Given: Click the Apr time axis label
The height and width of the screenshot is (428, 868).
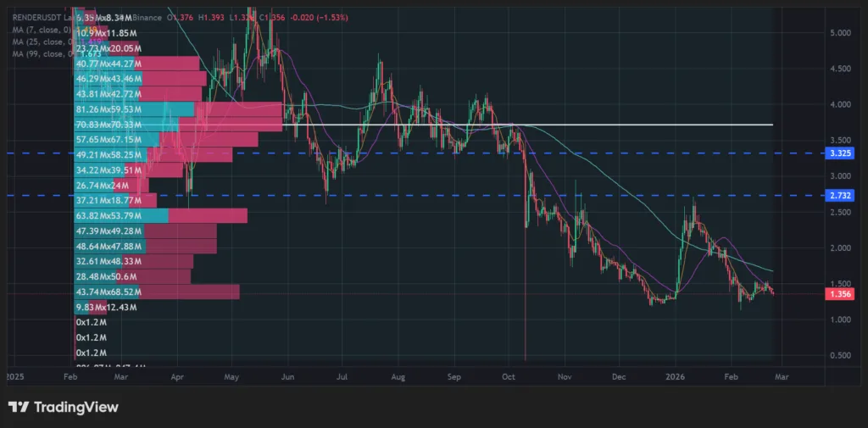Looking at the screenshot, I should point(177,376).
